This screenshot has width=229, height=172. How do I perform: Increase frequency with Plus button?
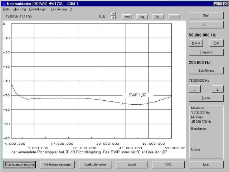coord(216,43)
